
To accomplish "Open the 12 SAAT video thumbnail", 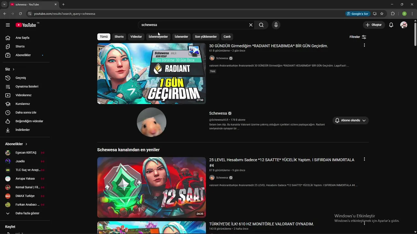I will (151, 187).
